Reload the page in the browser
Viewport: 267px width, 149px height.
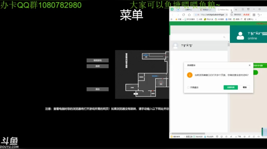point(184,15)
